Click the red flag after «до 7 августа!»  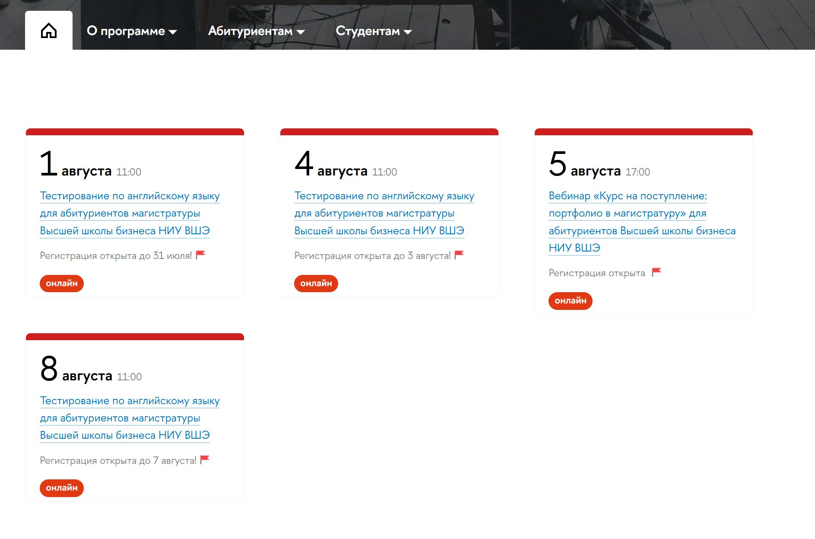point(205,460)
